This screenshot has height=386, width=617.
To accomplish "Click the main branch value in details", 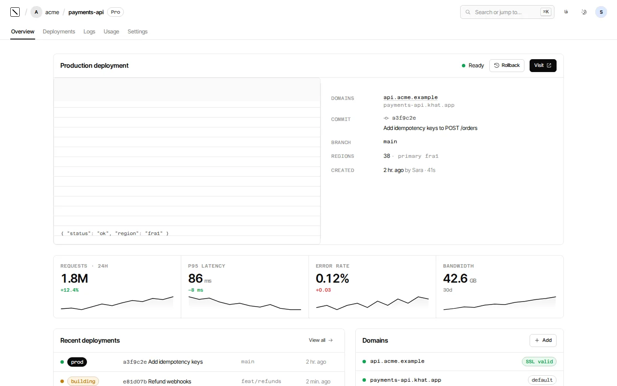I will point(390,142).
